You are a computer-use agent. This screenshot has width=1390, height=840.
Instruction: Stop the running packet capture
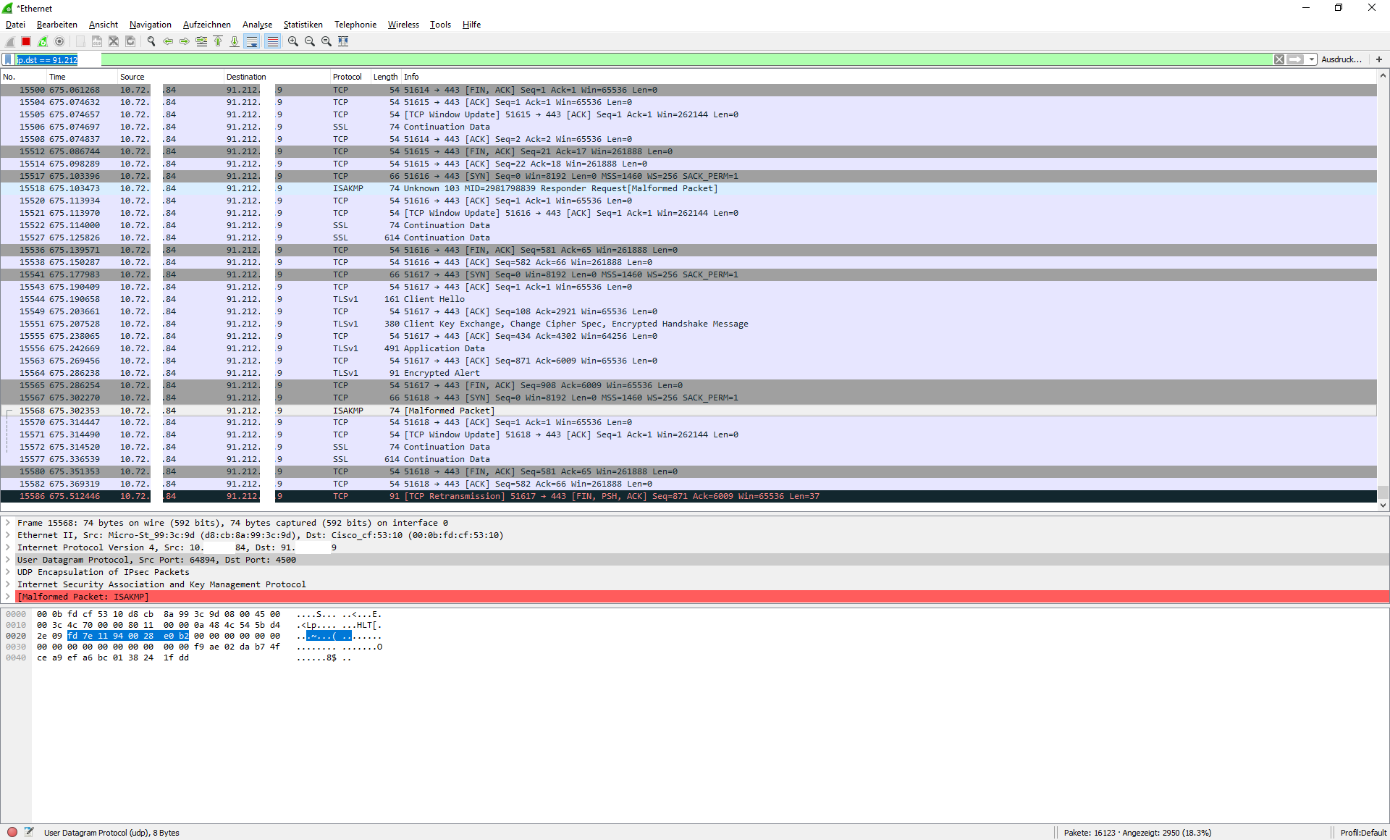(26, 41)
